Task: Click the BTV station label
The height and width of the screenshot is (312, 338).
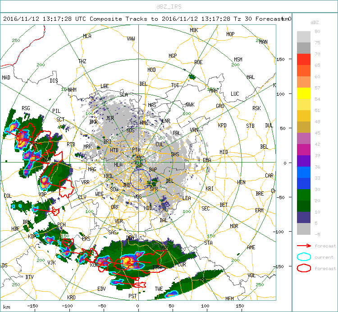Action: pyautogui.click(x=30, y=277)
